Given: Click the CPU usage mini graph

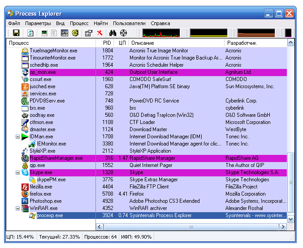Looking at the screenshot, I should click(161, 33).
